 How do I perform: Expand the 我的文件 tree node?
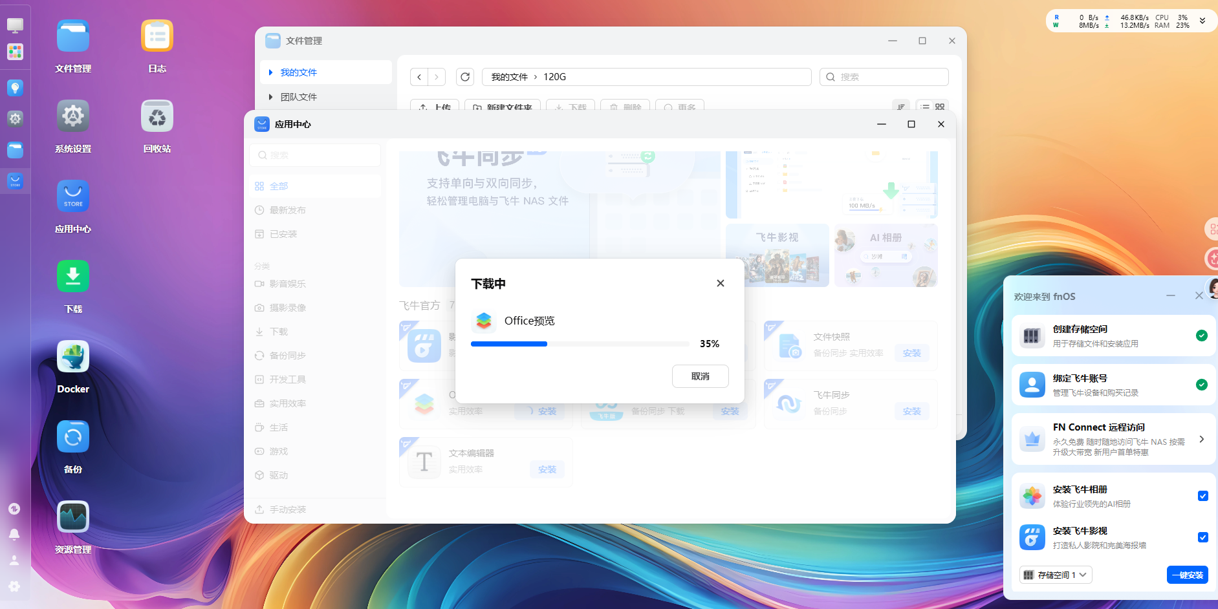point(270,72)
